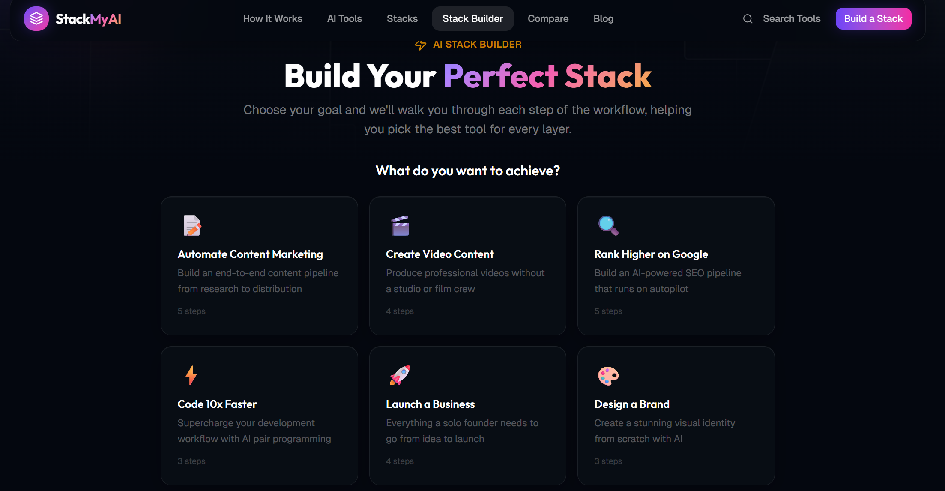This screenshot has width=945, height=491.
Task: Pick the Create Video Content goal card
Action: tap(467, 266)
